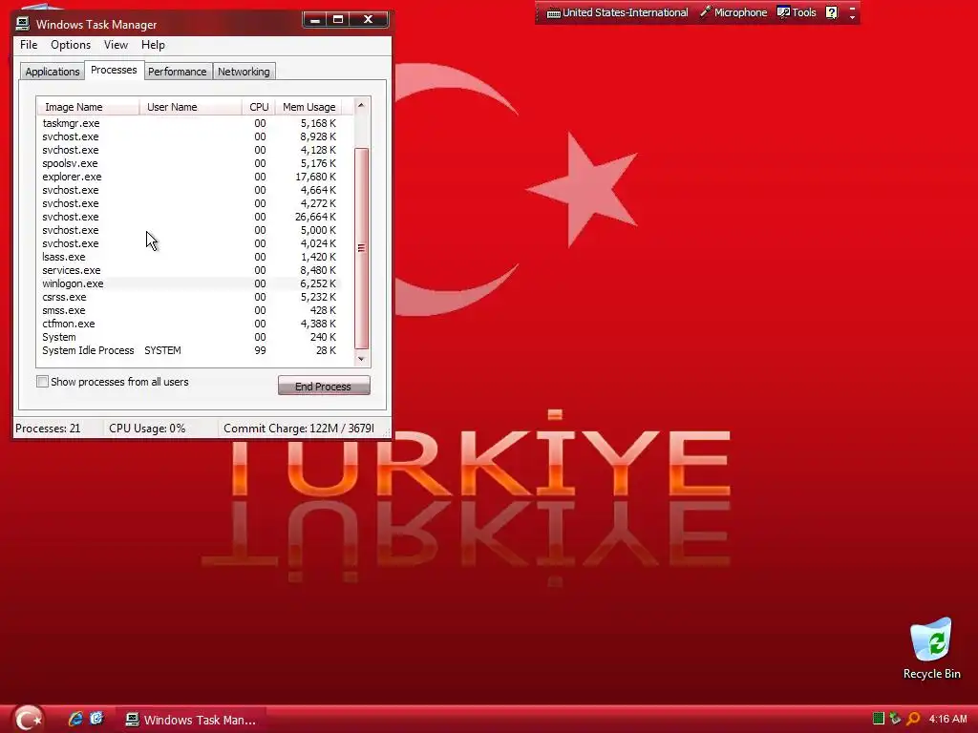The image size is (978, 733).
Task: Open the Options menu
Action: coord(71,45)
